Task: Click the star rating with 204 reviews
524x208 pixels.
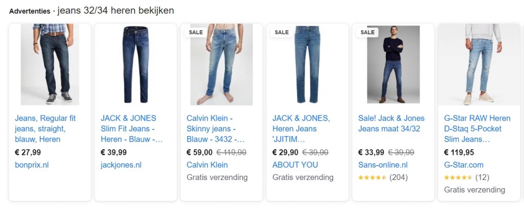Action: point(383,177)
